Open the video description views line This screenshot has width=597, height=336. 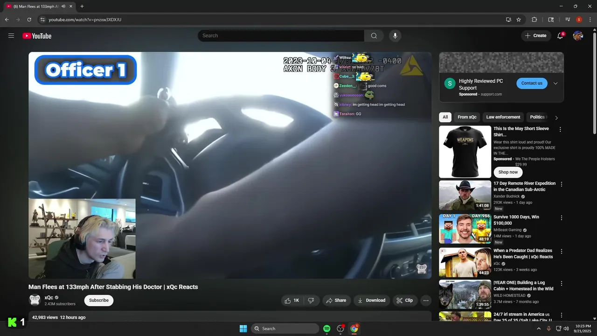pos(59,317)
